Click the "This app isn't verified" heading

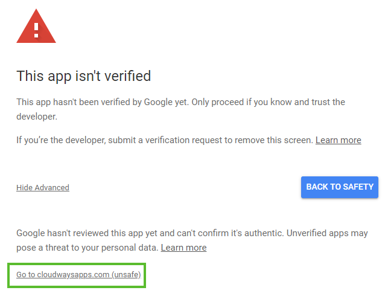coord(83,76)
